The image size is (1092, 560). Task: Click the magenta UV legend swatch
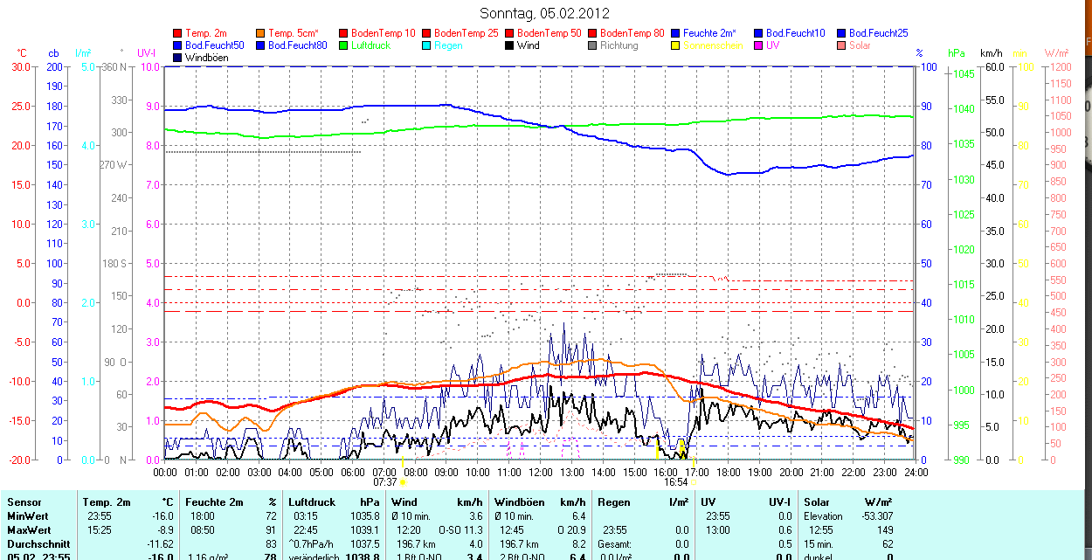tap(758, 45)
